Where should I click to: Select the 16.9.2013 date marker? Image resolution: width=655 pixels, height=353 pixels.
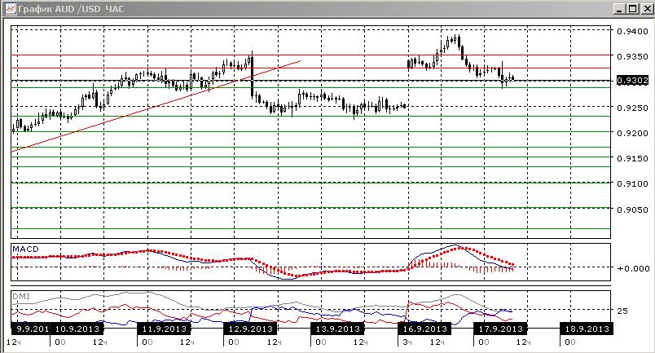pos(424,329)
